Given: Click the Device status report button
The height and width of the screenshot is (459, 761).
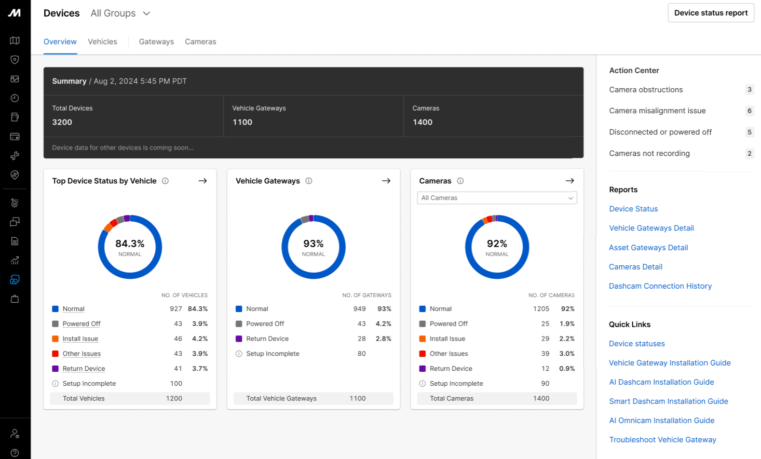Looking at the screenshot, I should 711,13.
